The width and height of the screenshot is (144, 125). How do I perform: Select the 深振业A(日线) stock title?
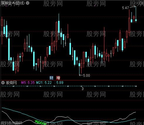click(x=13, y=3)
